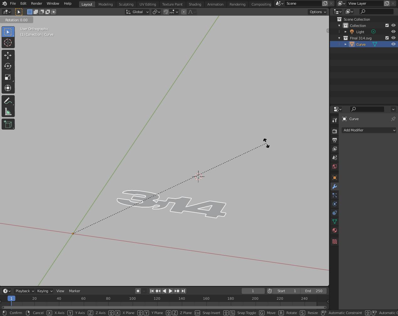Click the End frame field
398x316 pixels.
[314, 291]
